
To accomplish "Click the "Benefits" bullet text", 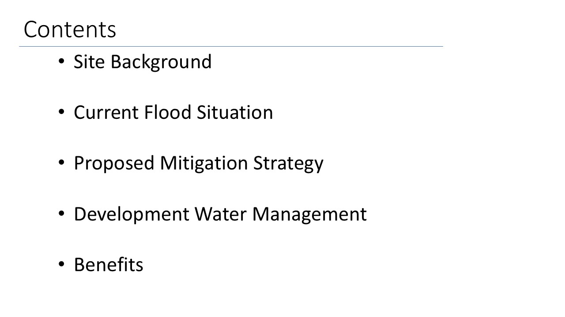I will point(109,265).
